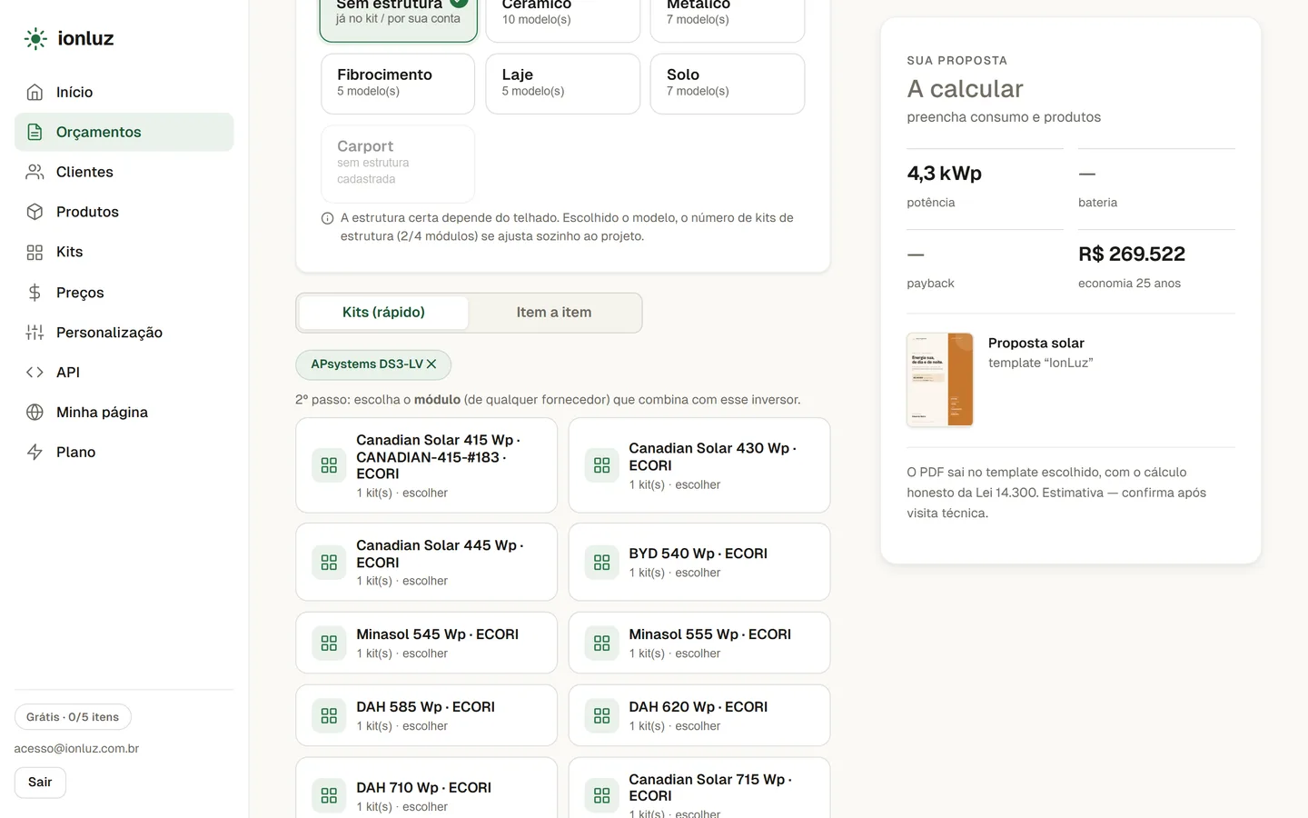The height and width of the screenshot is (818, 1308).
Task: Click the Kits grid icon in the sidebar
Action: click(35, 252)
